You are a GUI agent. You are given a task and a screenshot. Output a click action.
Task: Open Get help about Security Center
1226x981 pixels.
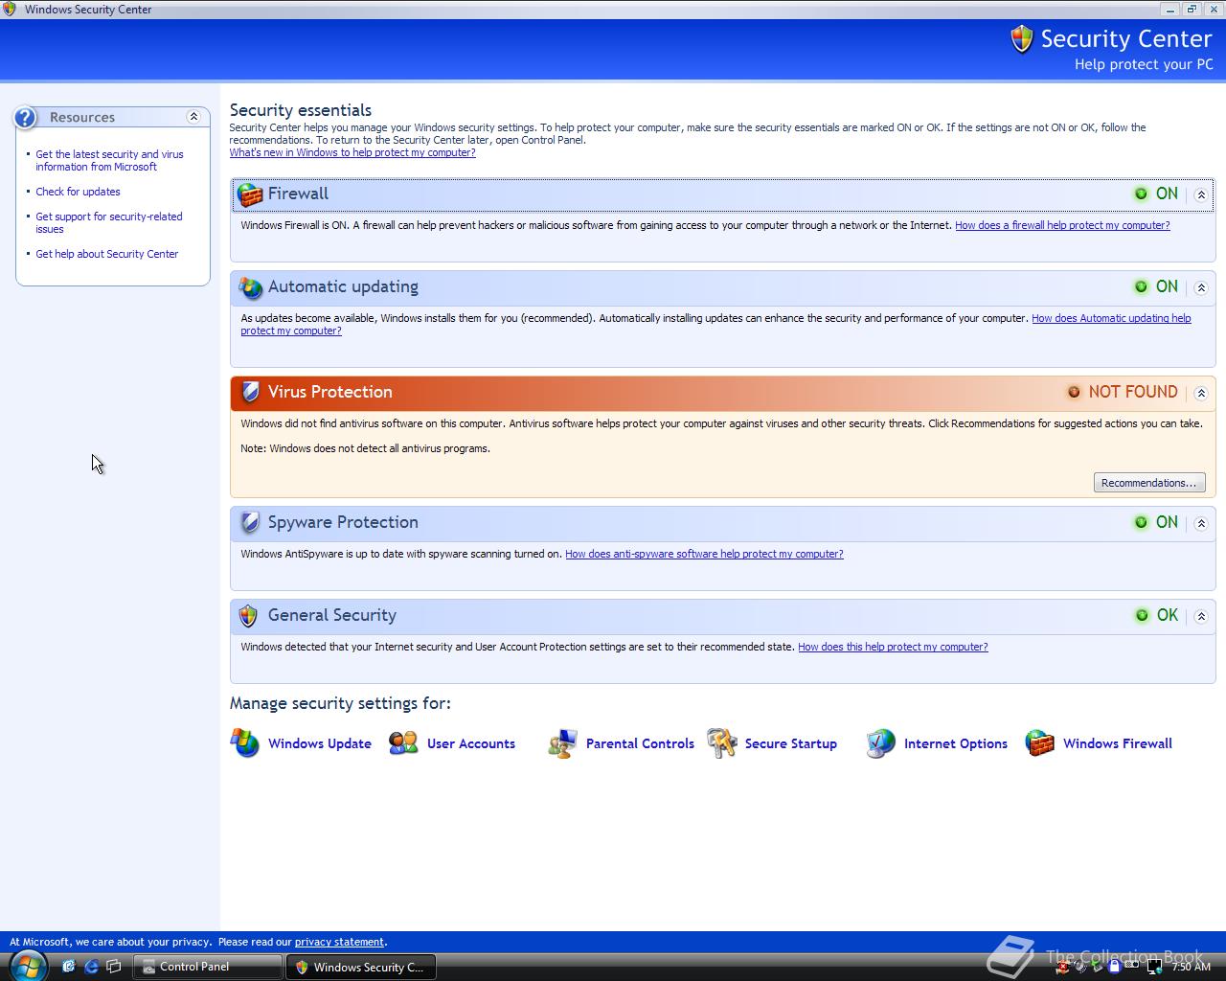pos(106,254)
